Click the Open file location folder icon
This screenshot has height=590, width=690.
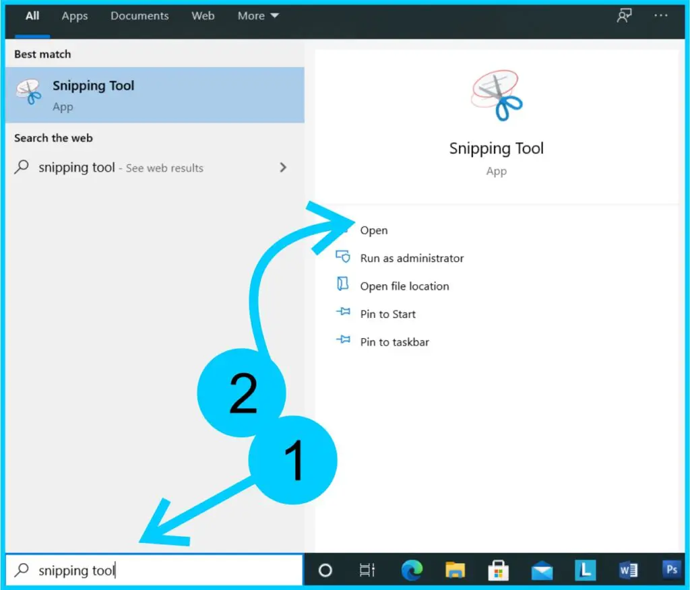click(x=343, y=284)
